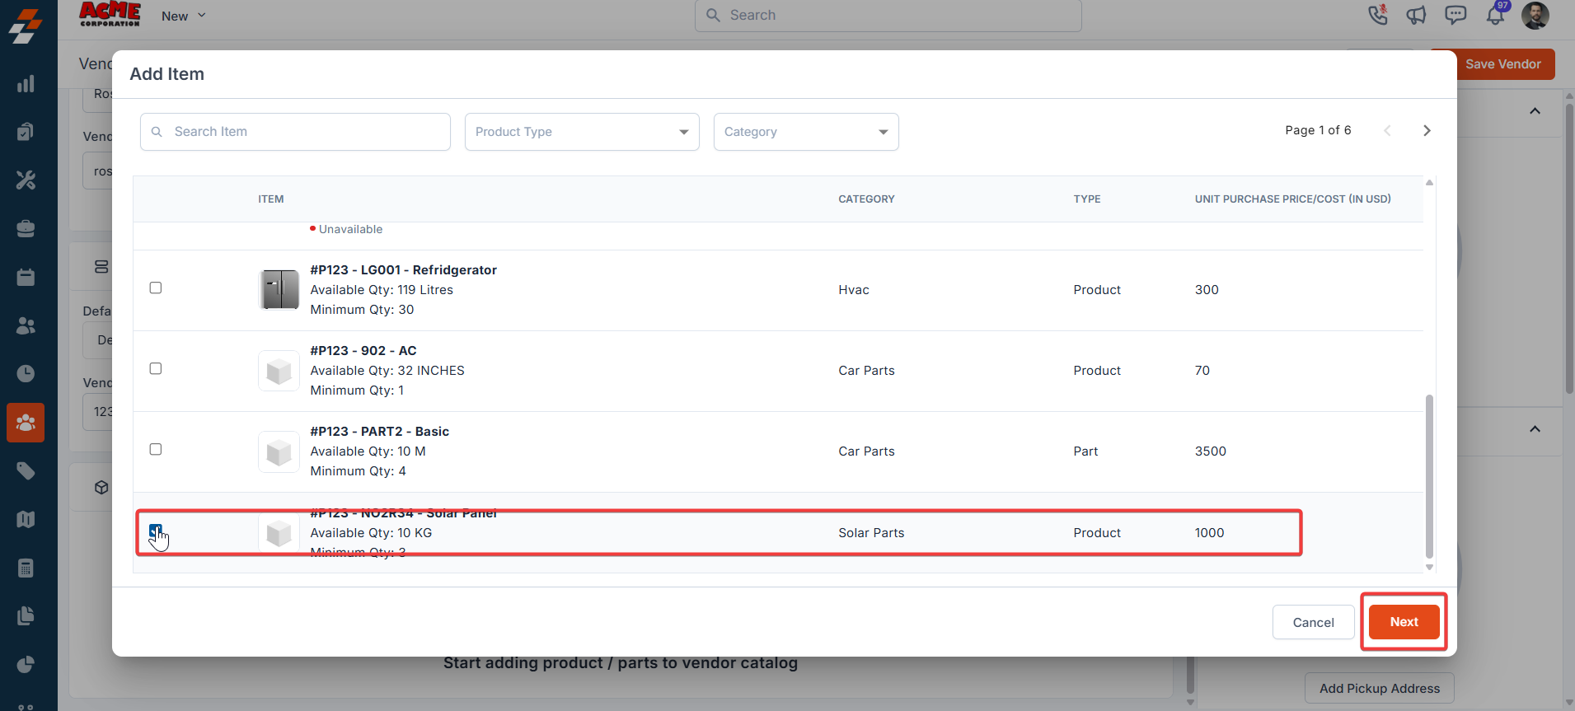
Task: Open the clock timesheet sidebar icon
Action: 26,374
